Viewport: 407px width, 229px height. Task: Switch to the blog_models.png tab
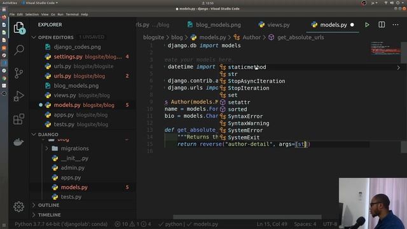214,25
